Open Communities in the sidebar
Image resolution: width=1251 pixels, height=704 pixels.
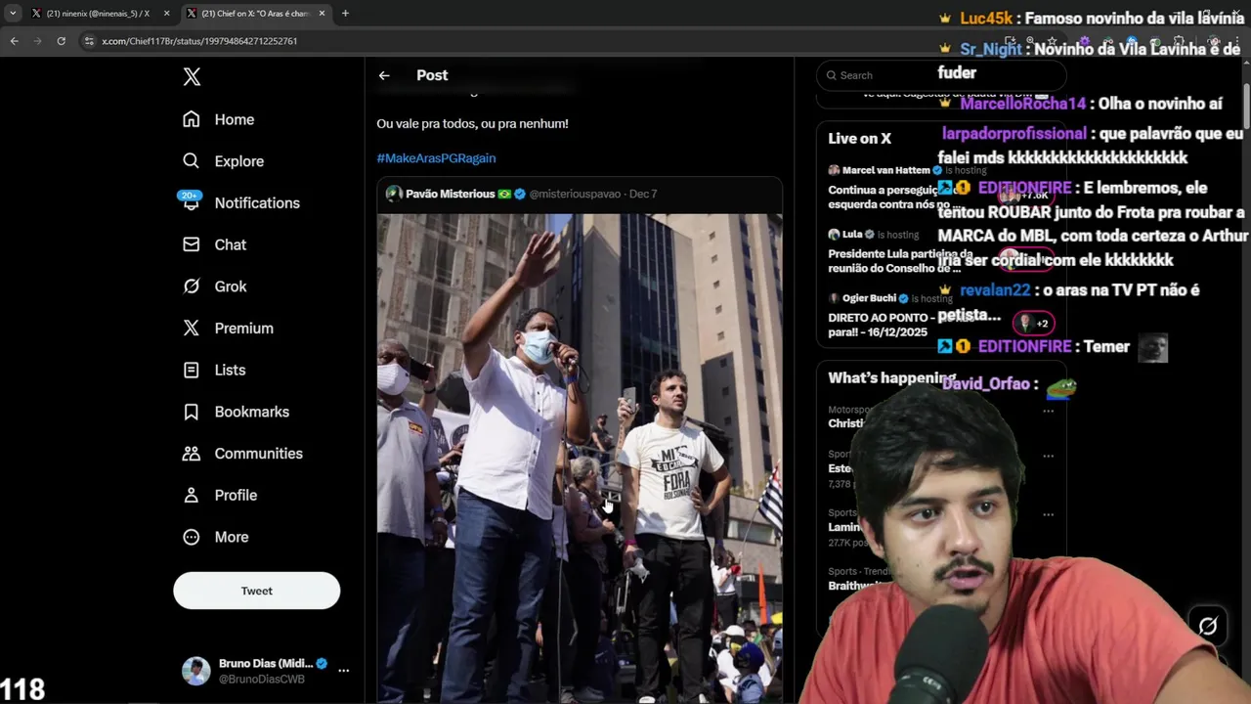point(243,454)
